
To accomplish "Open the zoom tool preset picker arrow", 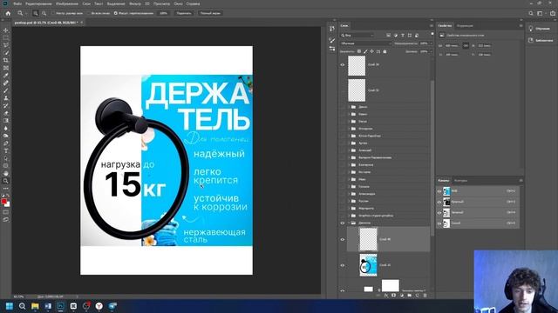I will [x=26, y=14].
